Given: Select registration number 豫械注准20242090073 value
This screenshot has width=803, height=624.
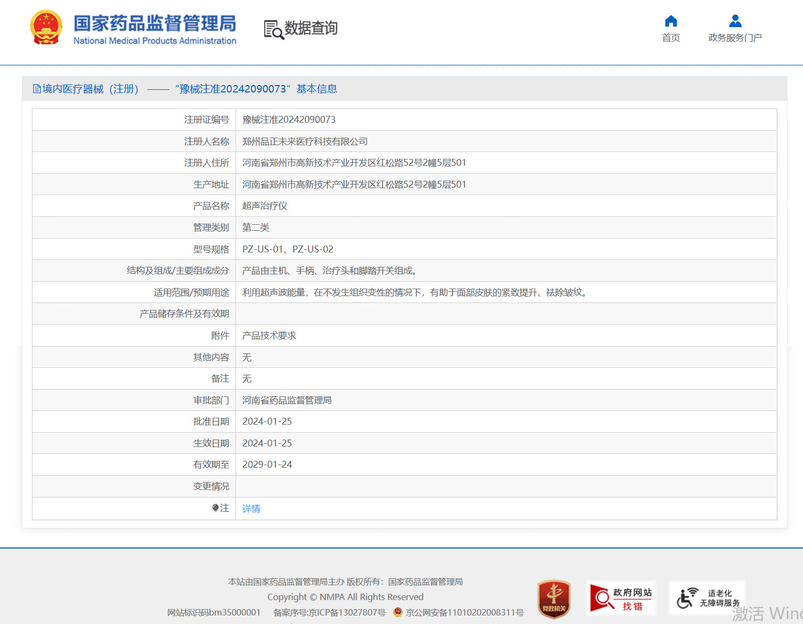Looking at the screenshot, I should [289, 120].
